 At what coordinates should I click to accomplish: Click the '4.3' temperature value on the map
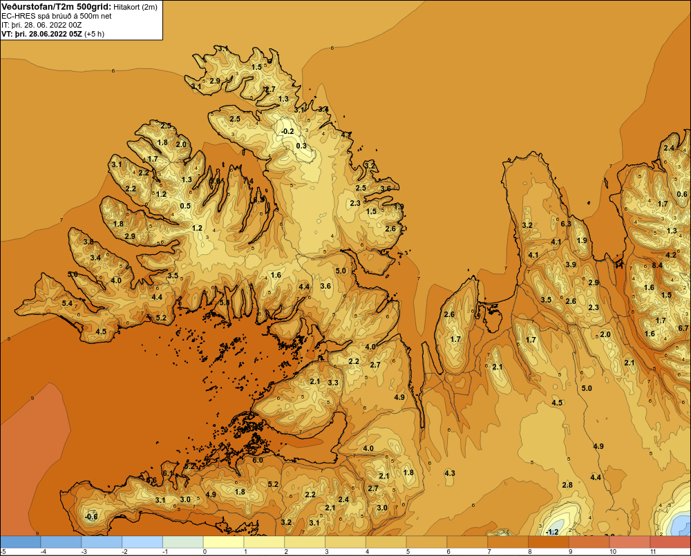coord(450,473)
